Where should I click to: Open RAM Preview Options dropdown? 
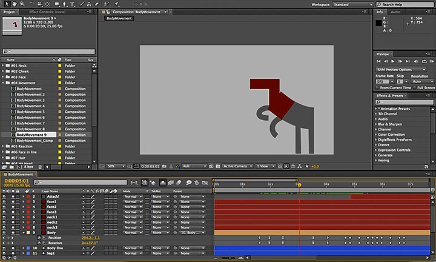tap(401, 70)
